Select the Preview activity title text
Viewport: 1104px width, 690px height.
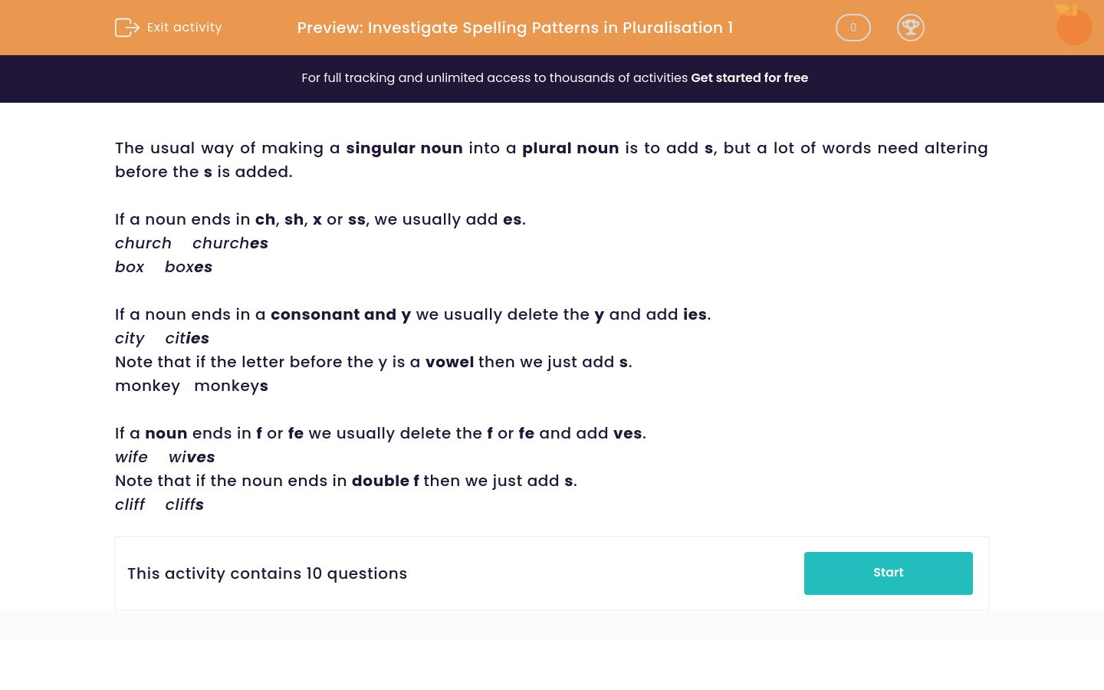coord(514,28)
